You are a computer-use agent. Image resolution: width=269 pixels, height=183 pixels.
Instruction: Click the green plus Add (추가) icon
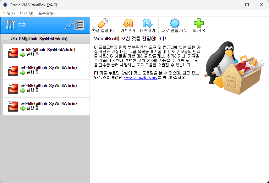[x=199, y=23]
